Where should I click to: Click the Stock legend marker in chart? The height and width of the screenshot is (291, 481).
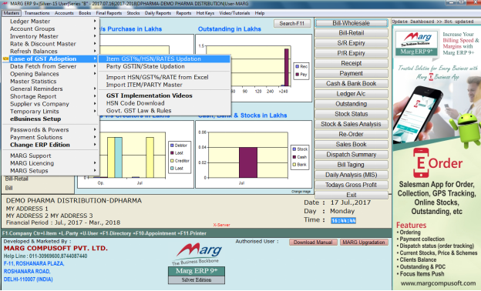(x=294, y=149)
